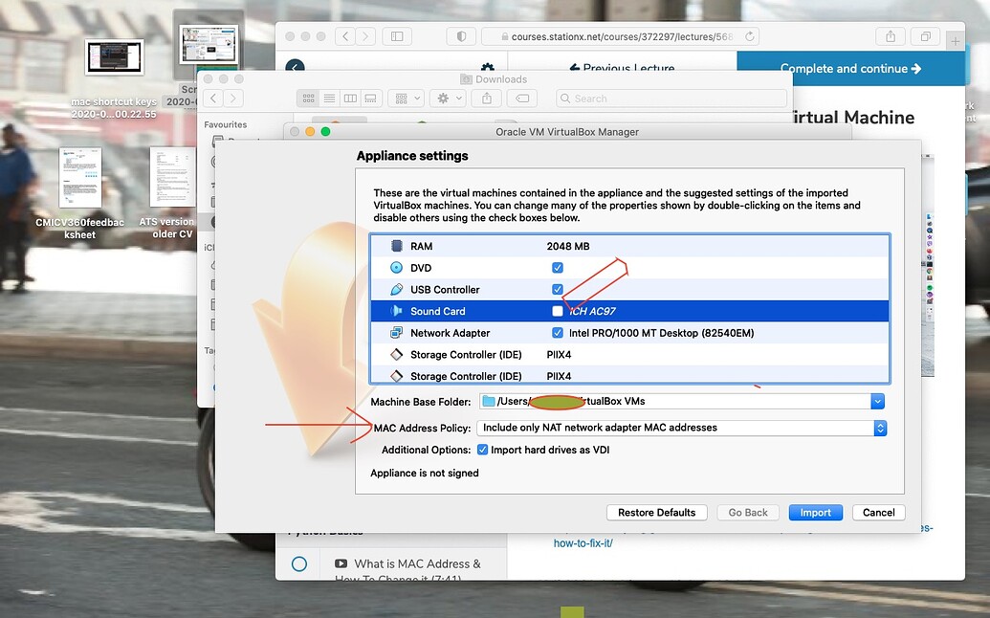This screenshot has width=990, height=618.
Task: Click Complete and continue button
Action: pos(850,69)
